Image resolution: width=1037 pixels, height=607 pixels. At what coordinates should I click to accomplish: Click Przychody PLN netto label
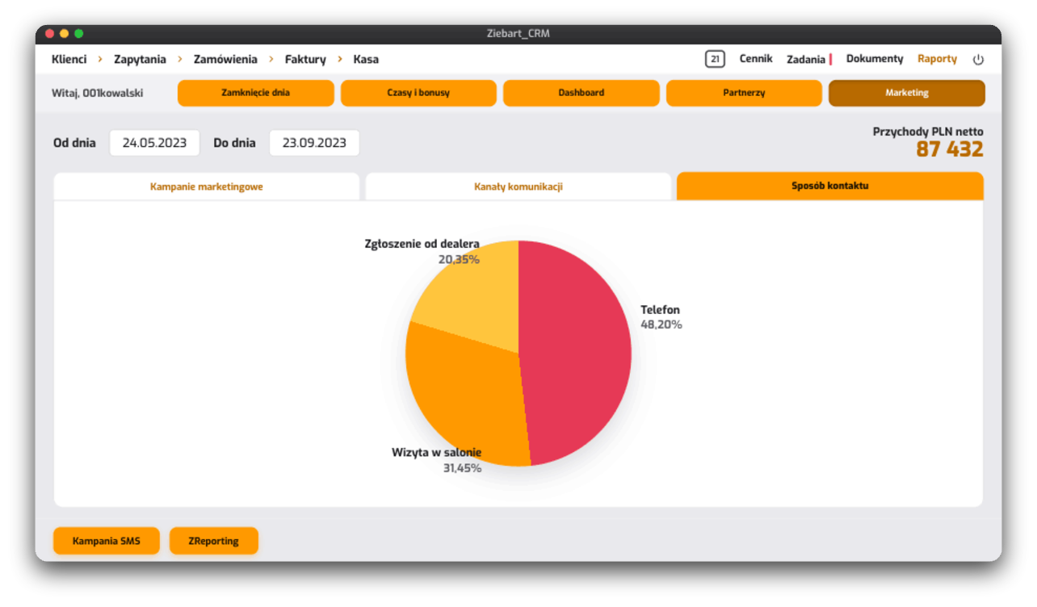click(928, 132)
